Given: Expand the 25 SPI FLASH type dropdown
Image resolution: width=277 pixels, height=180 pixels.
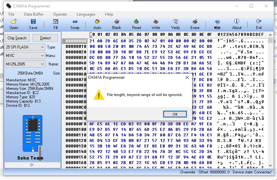Looking at the screenshot, I should 42,47.
